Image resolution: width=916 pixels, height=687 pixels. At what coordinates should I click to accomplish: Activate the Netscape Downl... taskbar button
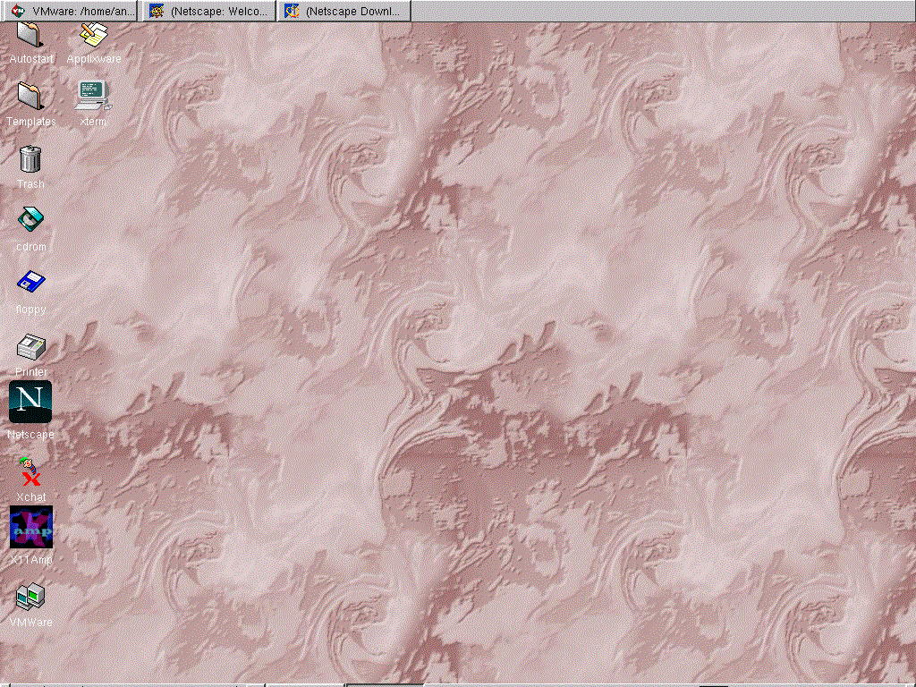[x=343, y=11]
